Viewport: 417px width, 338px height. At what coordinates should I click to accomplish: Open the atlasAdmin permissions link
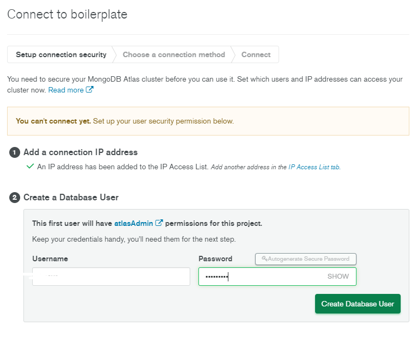coord(134,223)
